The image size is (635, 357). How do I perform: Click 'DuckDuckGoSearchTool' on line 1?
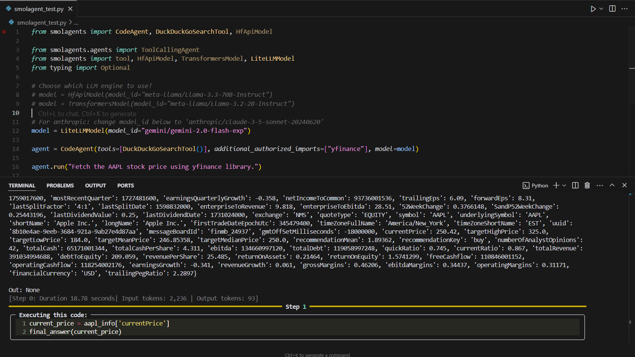tap(192, 32)
